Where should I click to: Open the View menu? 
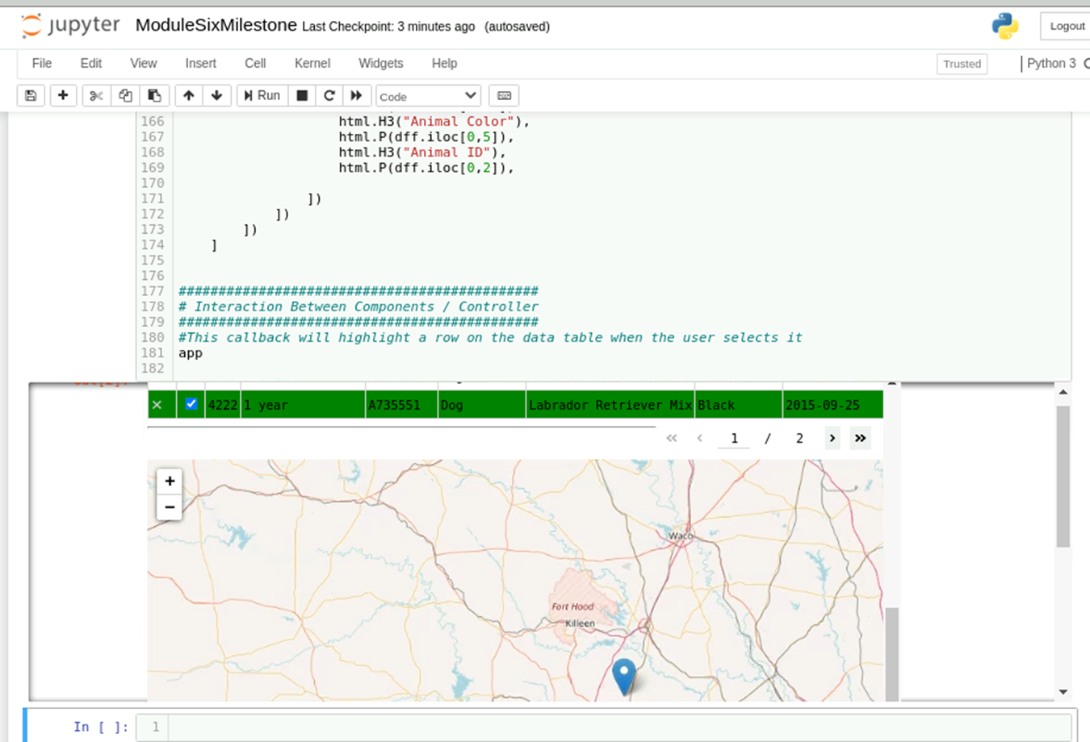pos(144,63)
